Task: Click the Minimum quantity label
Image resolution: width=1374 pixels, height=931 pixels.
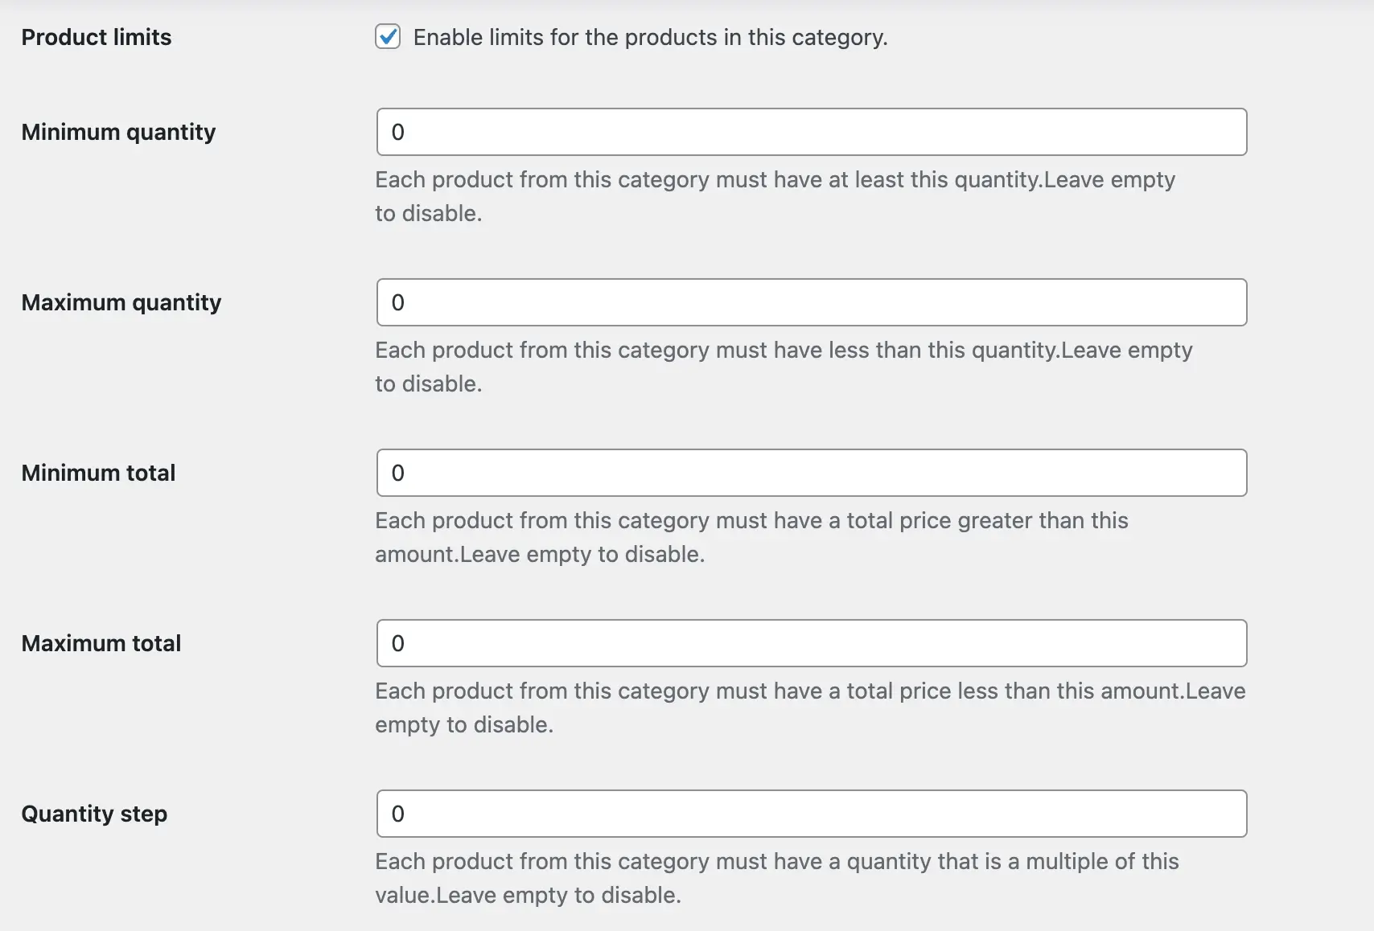Action: 119,132
